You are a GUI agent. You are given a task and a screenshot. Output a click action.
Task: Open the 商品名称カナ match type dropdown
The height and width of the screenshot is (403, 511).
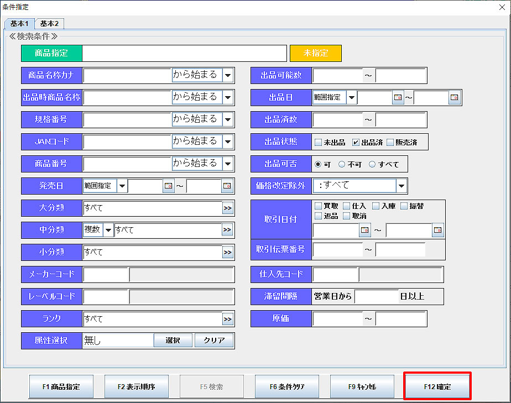coord(228,75)
